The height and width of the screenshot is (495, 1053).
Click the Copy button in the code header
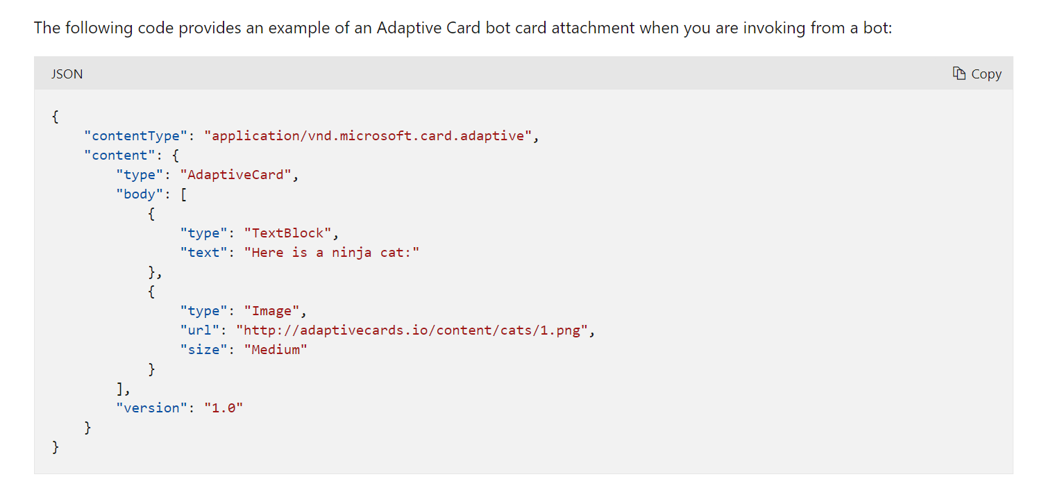tap(977, 73)
